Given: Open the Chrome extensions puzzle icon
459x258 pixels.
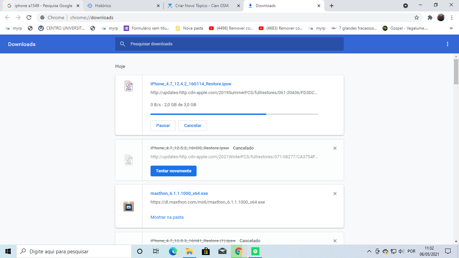Looking at the screenshot, I should 430,17.
